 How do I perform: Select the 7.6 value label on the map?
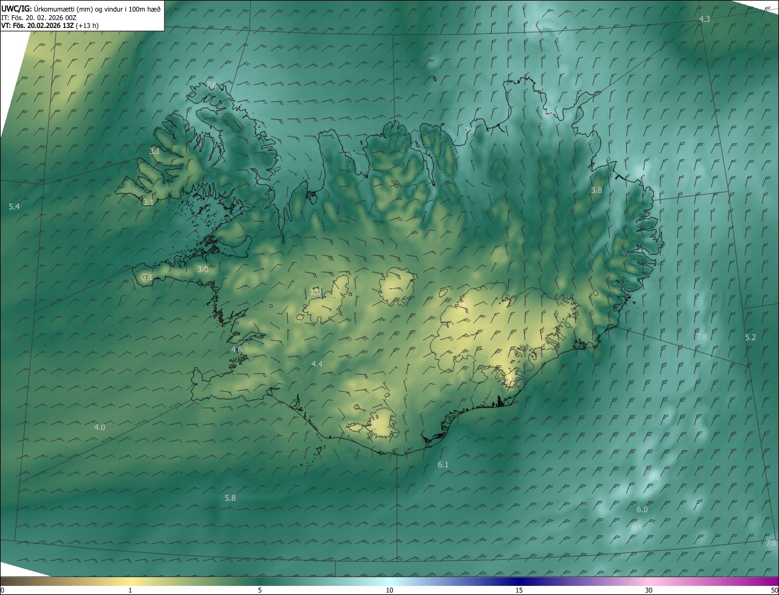(x=771, y=543)
